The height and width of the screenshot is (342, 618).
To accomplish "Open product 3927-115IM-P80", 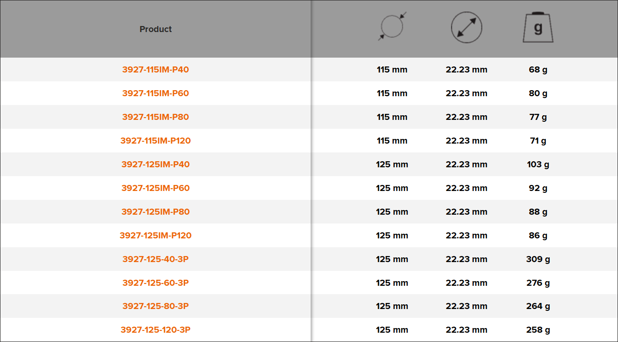I will [x=156, y=117].
